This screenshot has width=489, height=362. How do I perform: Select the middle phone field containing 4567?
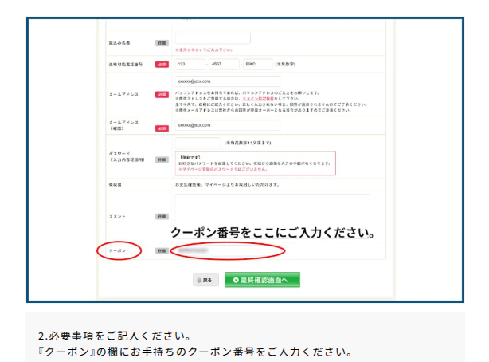pyautogui.click(x=225, y=64)
